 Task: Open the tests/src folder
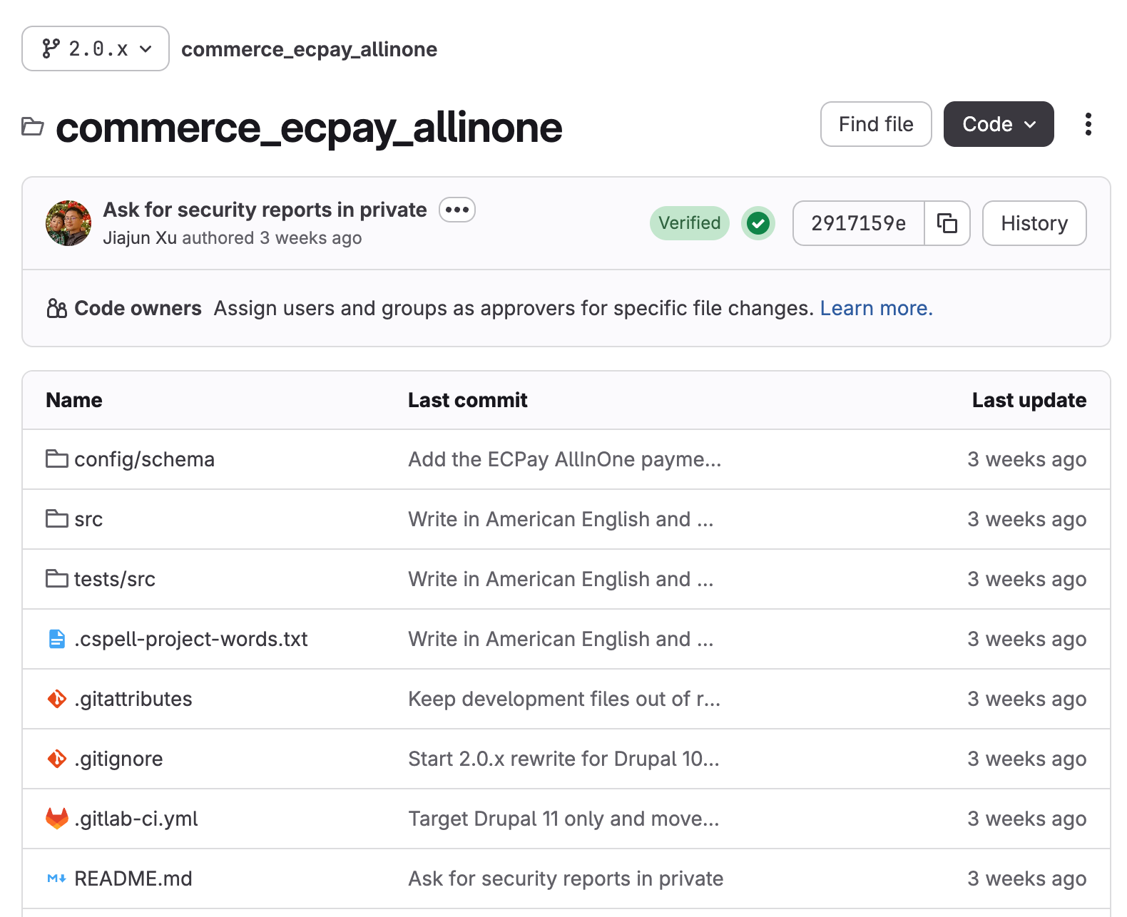[115, 579]
